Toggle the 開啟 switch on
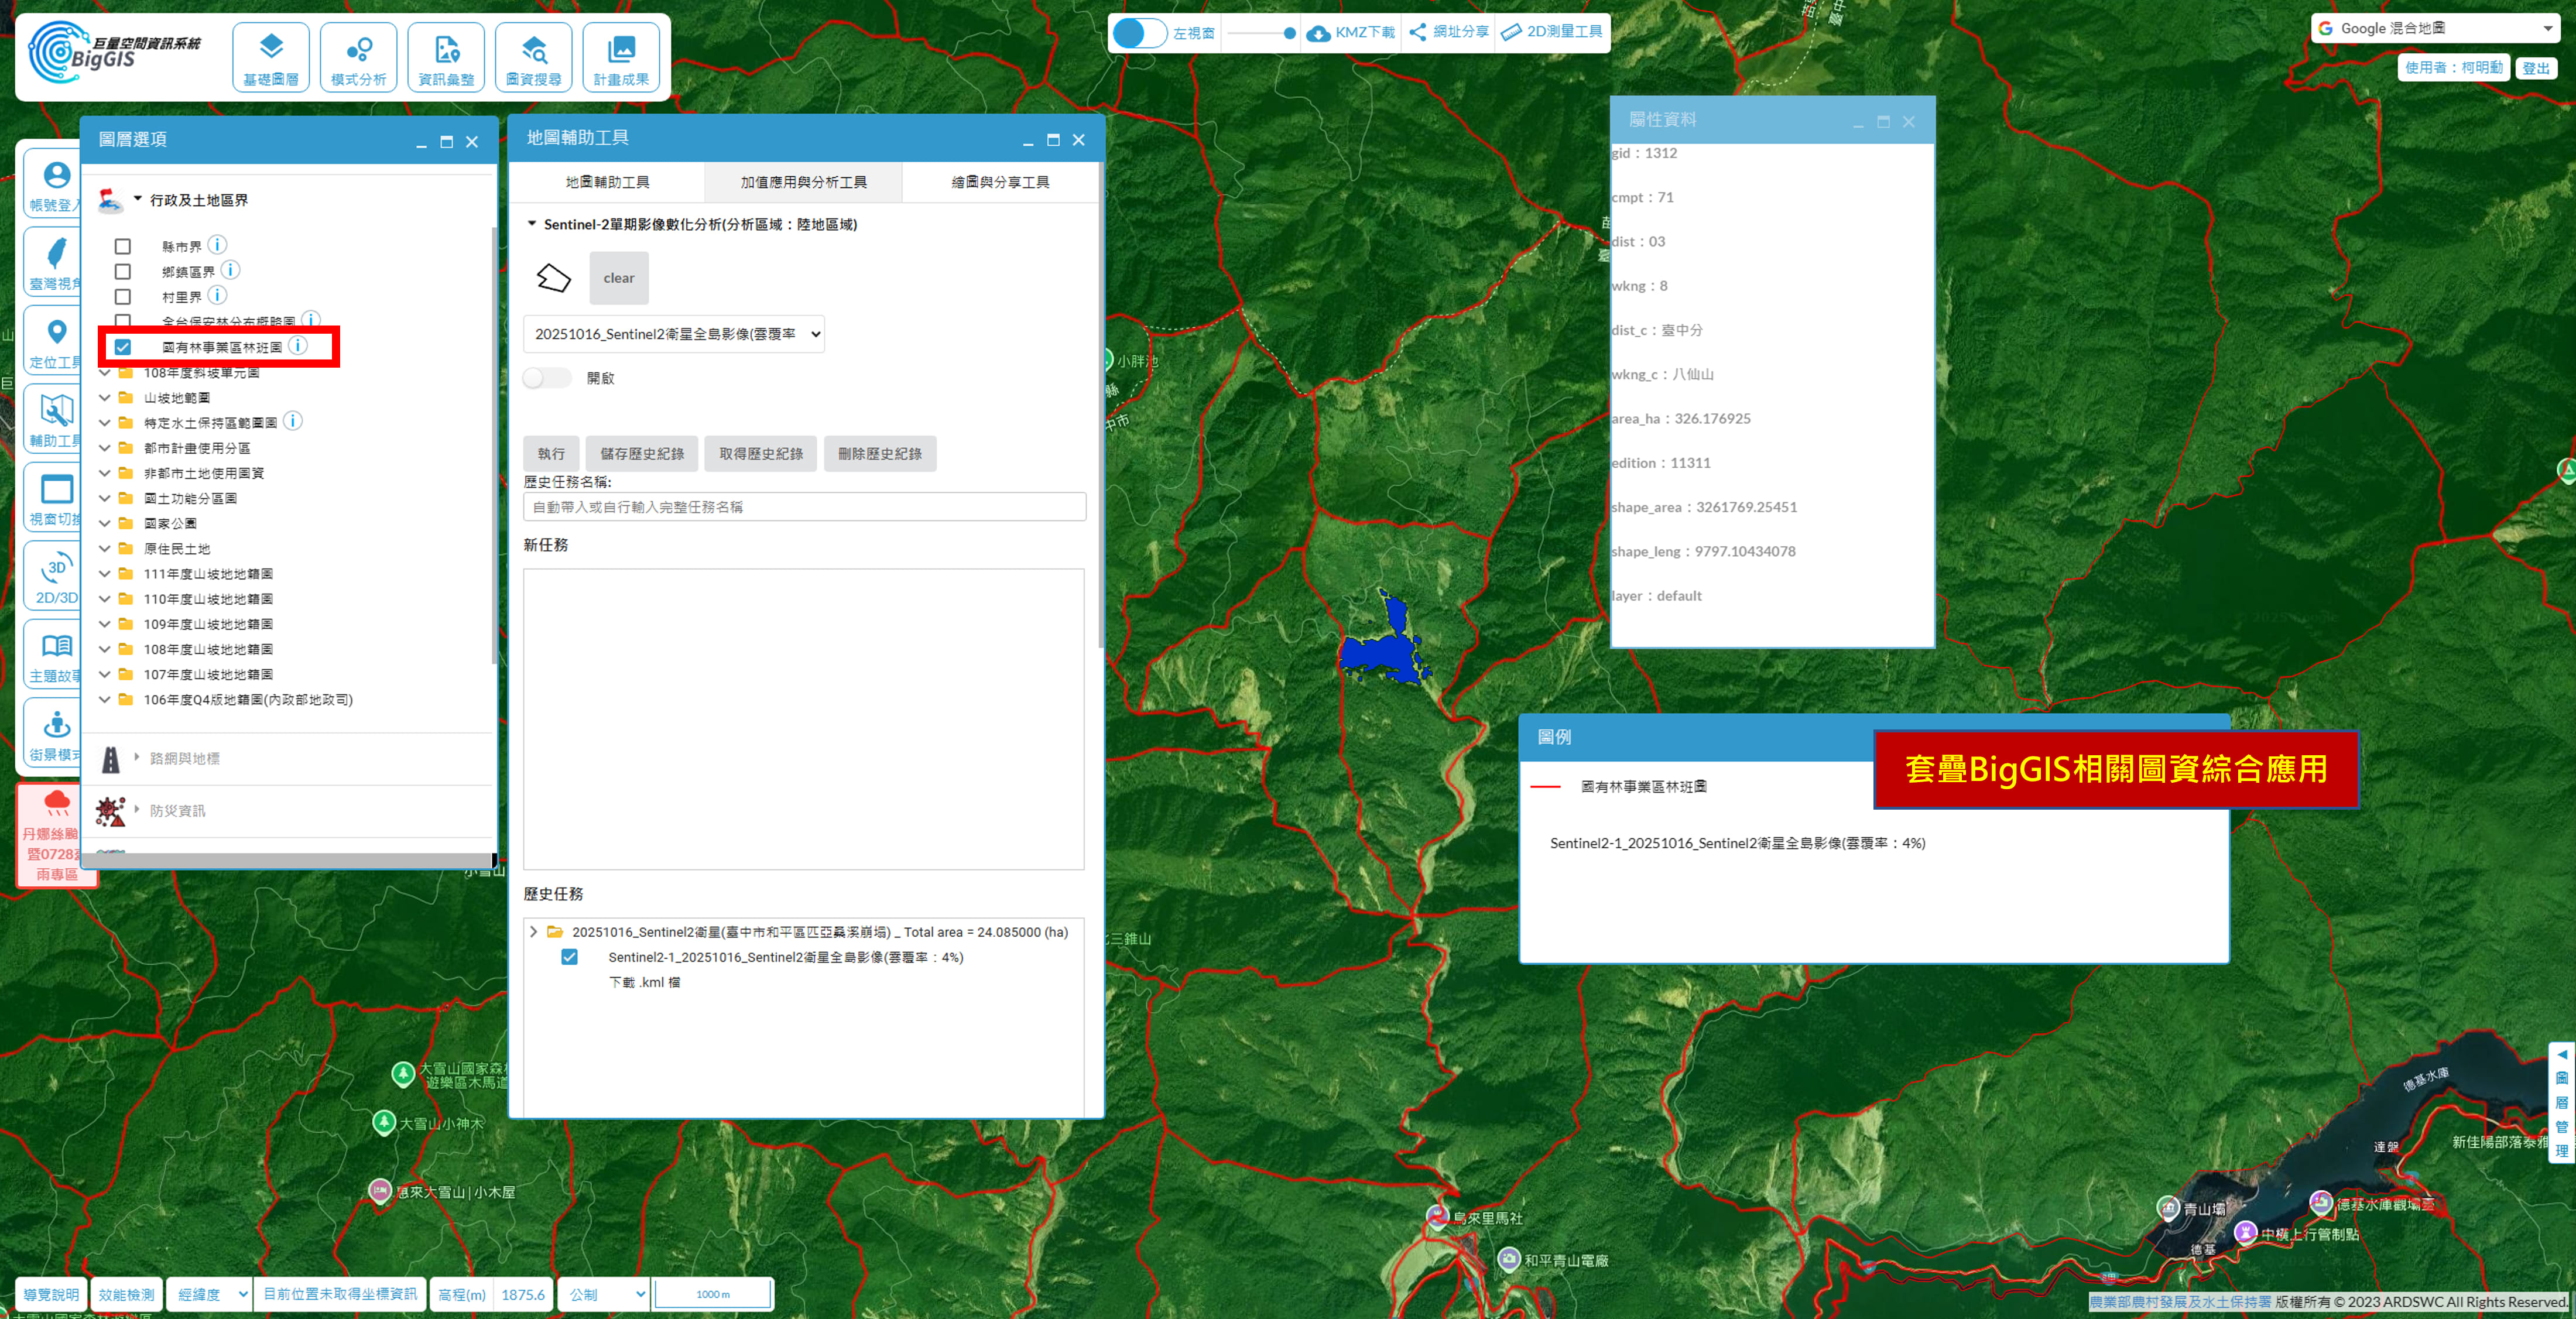The image size is (2576, 1319). tap(546, 378)
